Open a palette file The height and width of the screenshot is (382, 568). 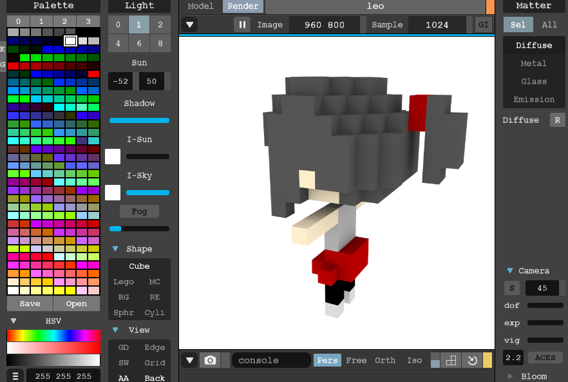pos(77,303)
